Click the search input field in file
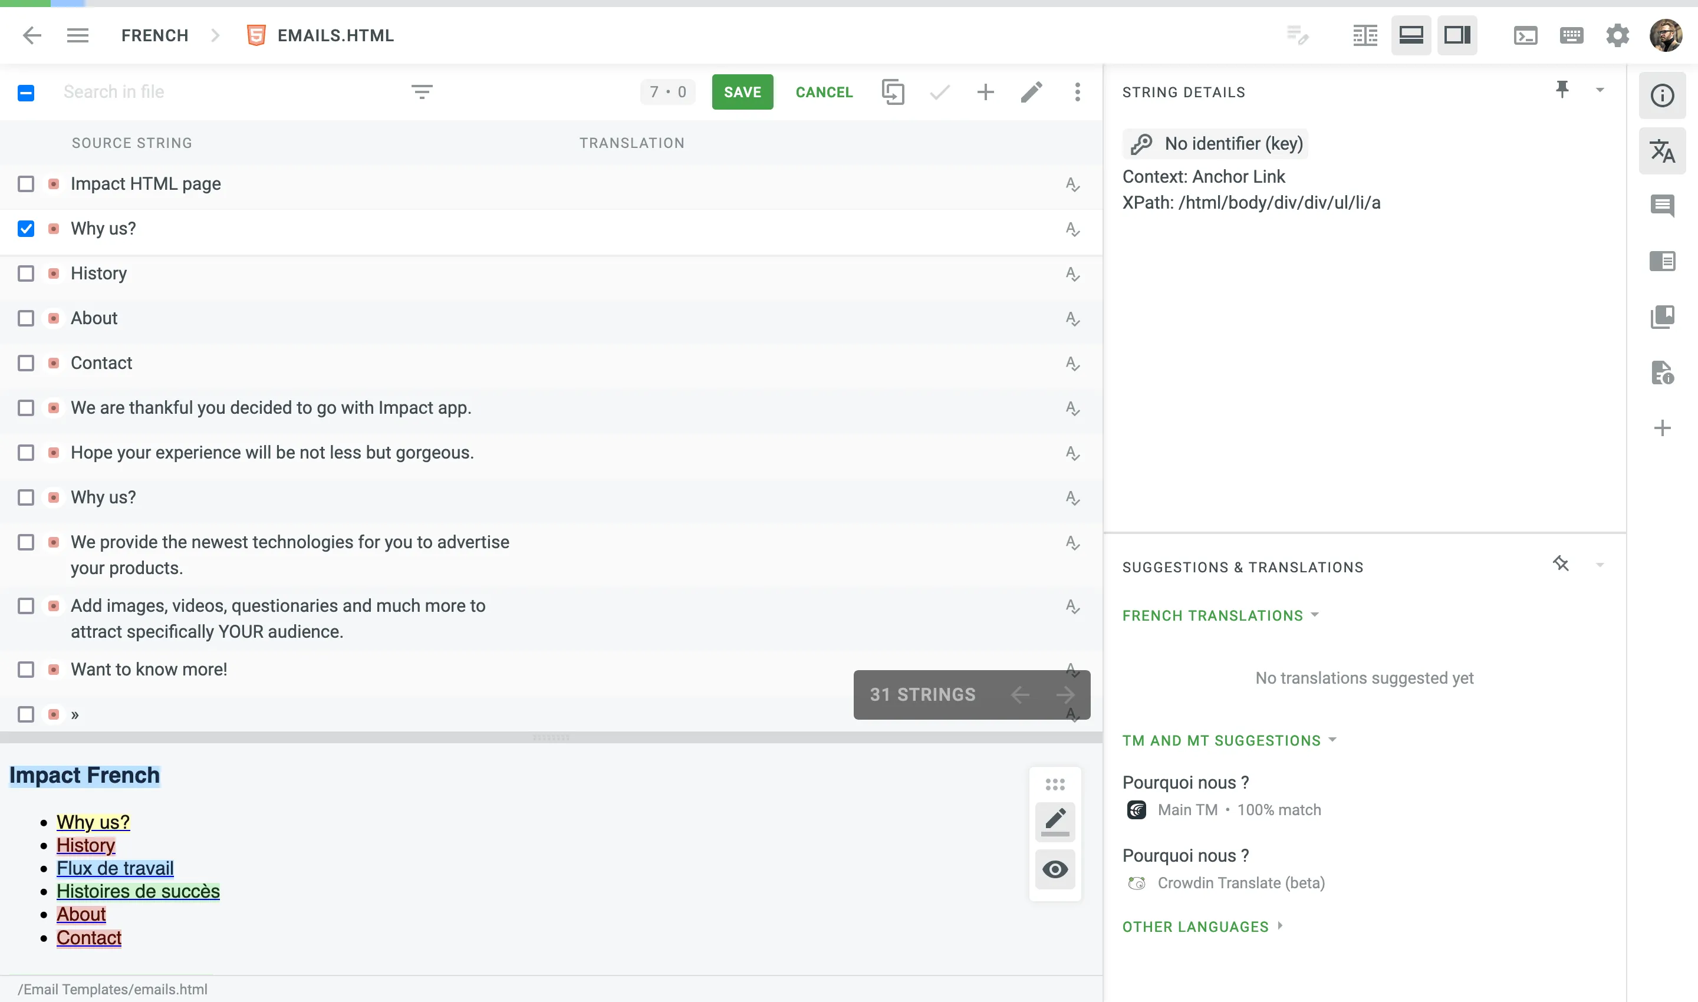 227,92
